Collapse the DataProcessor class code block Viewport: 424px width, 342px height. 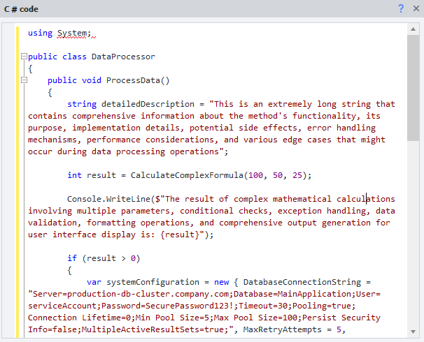tap(24, 57)
